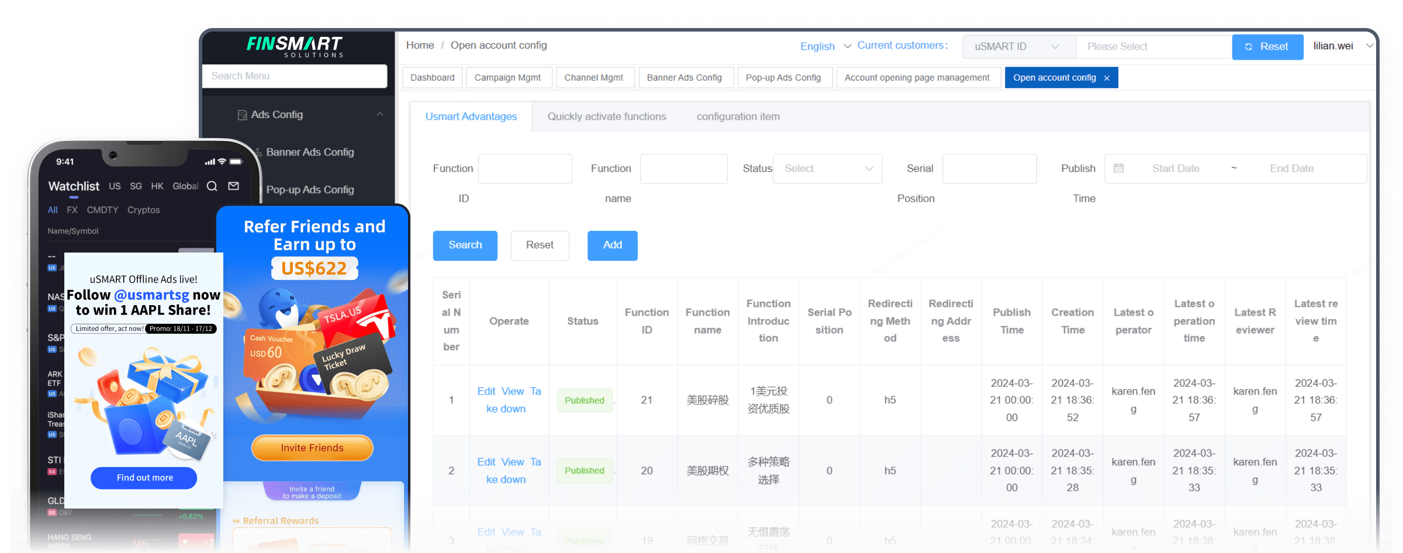The height and width of the screenshot is (553, 1403).
Task: Select SG market tab on phone
Action: [136, 186]
